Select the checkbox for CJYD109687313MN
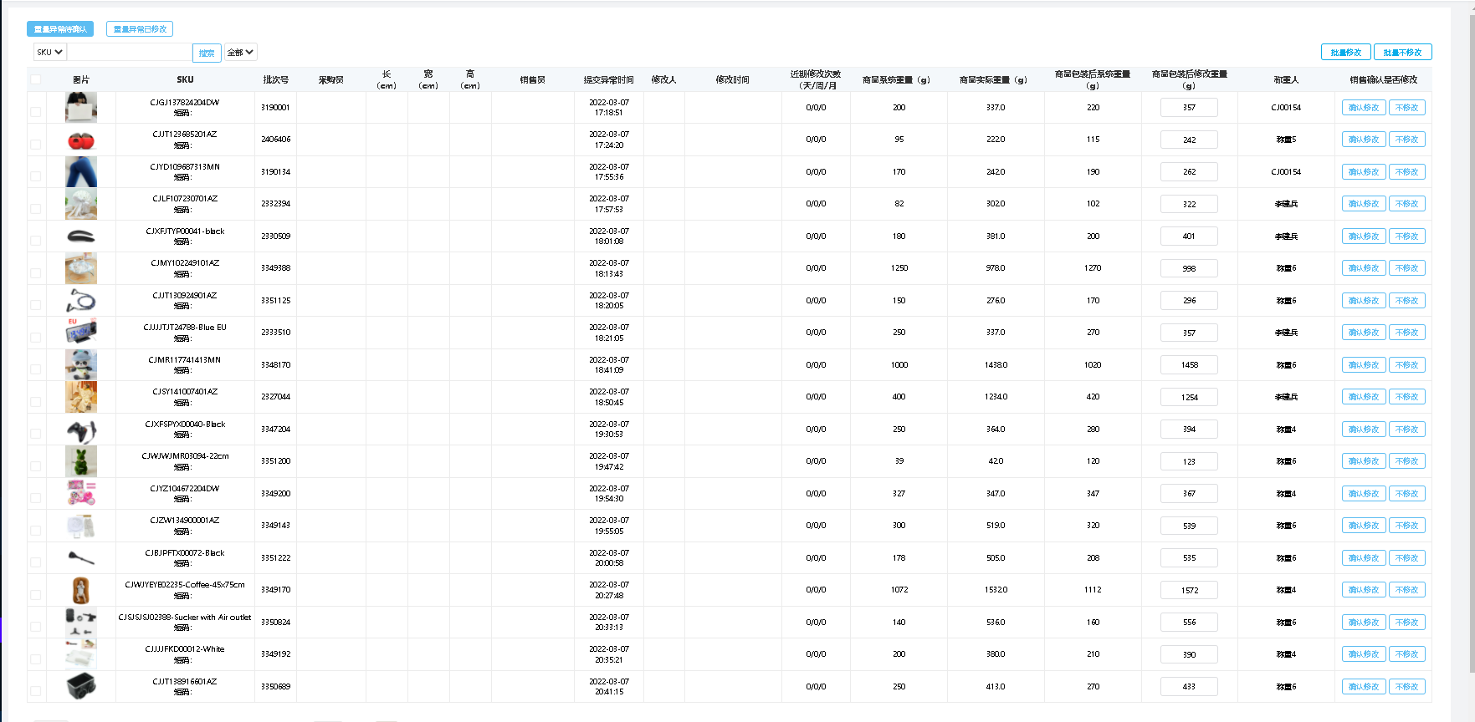Screen dimensions: 1475x722 pyautogui.click(x=35, y=176)
